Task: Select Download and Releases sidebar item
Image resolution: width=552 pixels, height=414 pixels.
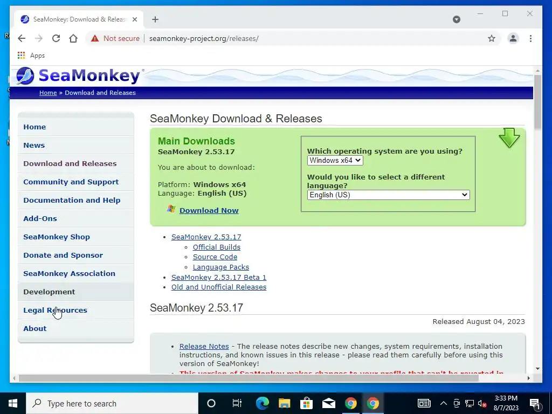Action: coord(75,163)
